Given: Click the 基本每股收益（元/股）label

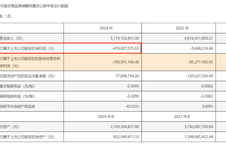Looking at the screenshot, I should pos(17,86).
